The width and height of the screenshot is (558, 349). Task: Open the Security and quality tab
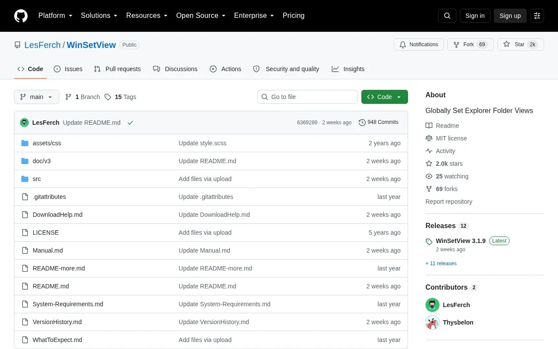tap(286, 69)
